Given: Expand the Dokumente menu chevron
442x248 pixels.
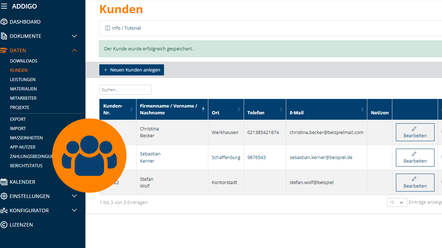Looking at the screenshot, I should 74,36.
